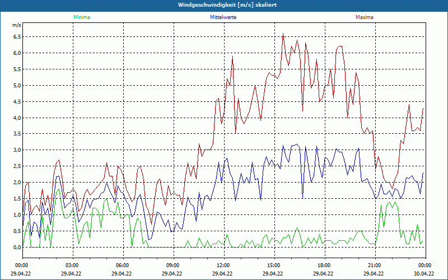Click the 5,0 y-axis value
The height and width of the screenshot is (280, 448).
(17, 86)
